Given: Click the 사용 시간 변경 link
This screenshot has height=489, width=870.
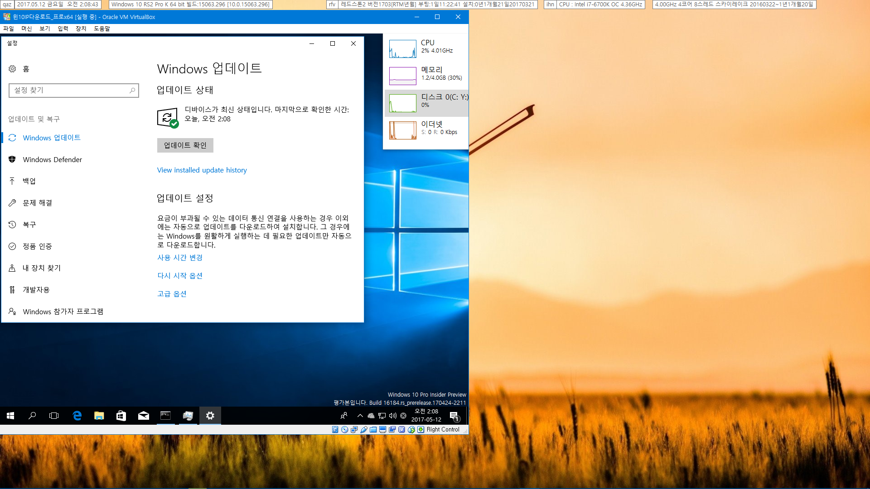Looking at the screenshot, I should [180, 258].
